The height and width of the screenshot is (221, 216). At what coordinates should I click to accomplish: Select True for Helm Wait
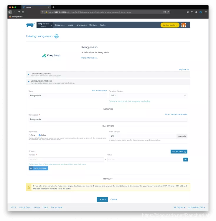pos(29,135)
